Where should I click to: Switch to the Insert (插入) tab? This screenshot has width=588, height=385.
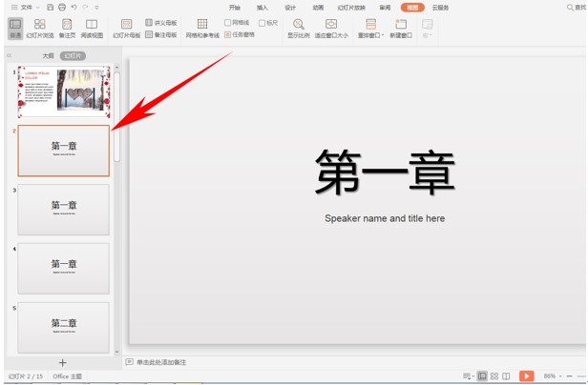tap(262, 7)
